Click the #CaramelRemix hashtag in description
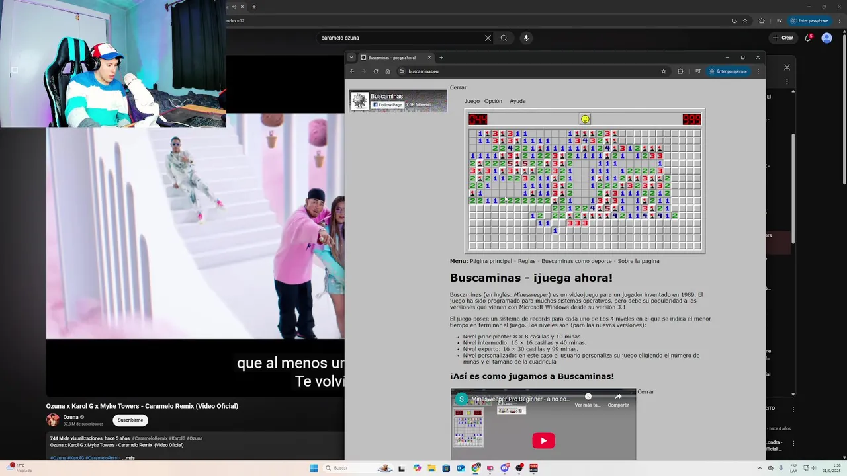This screenshot has height=476, width=847. [x=150, y=438]
